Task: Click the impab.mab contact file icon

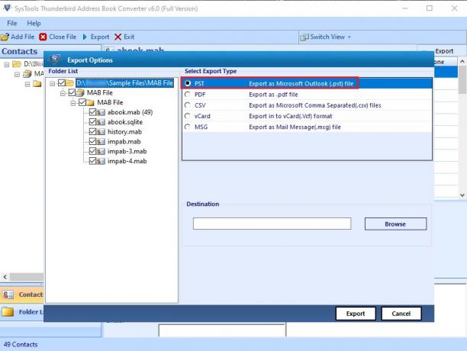Action: tap(101, 142)
